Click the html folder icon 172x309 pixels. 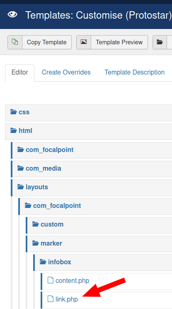13,130
